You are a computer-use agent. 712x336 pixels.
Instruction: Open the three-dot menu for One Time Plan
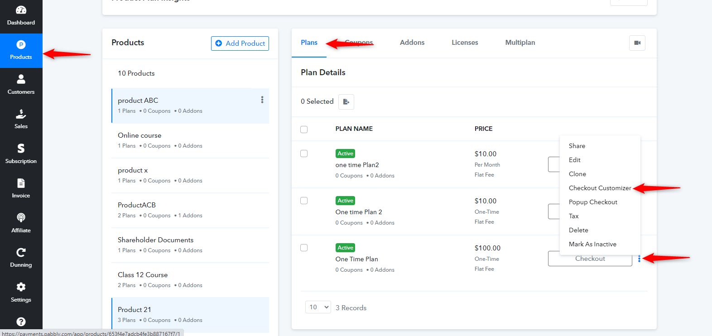point(639,259)
